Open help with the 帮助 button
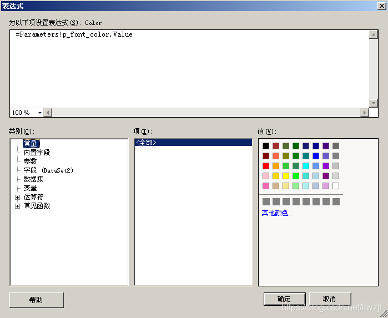 [37, 300]
